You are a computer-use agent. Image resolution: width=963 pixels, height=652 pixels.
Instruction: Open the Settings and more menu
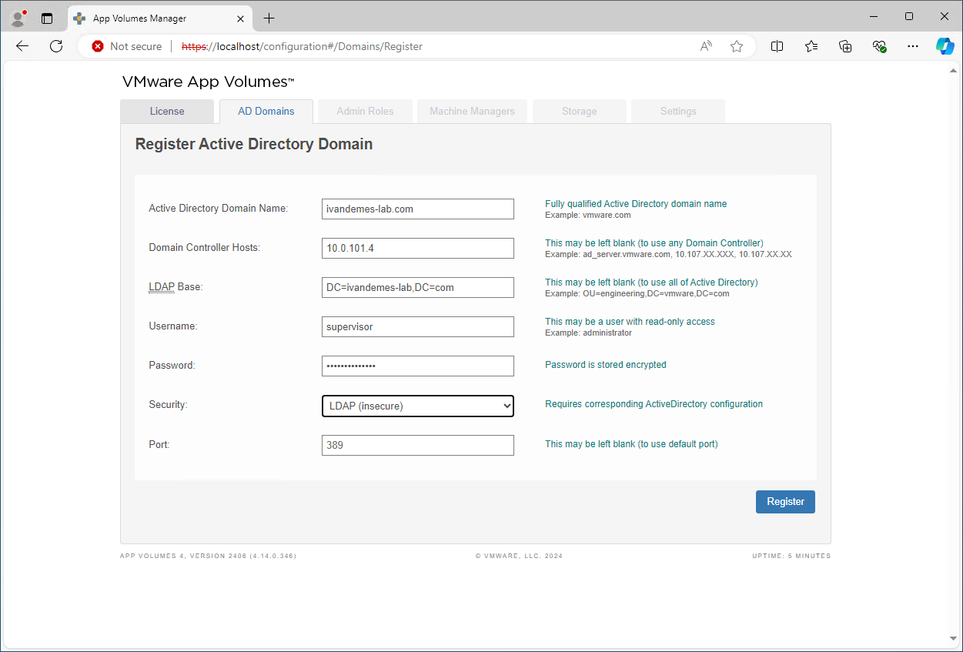[x=913, y=46]
